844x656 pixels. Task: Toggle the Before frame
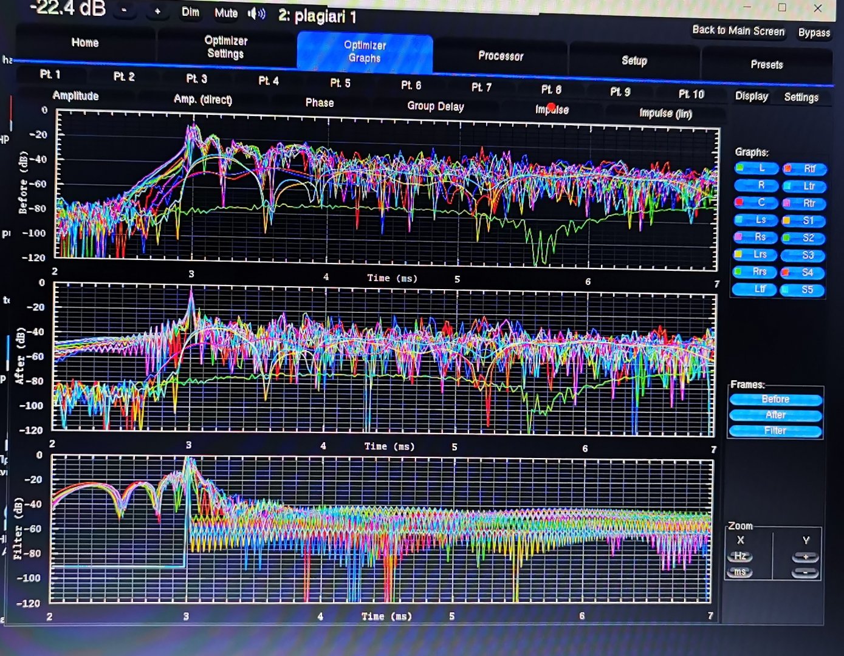click(775, 400)
